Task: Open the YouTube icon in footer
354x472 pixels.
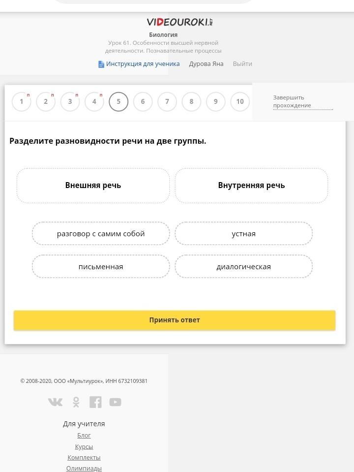Action: click(x=115, y=402)
